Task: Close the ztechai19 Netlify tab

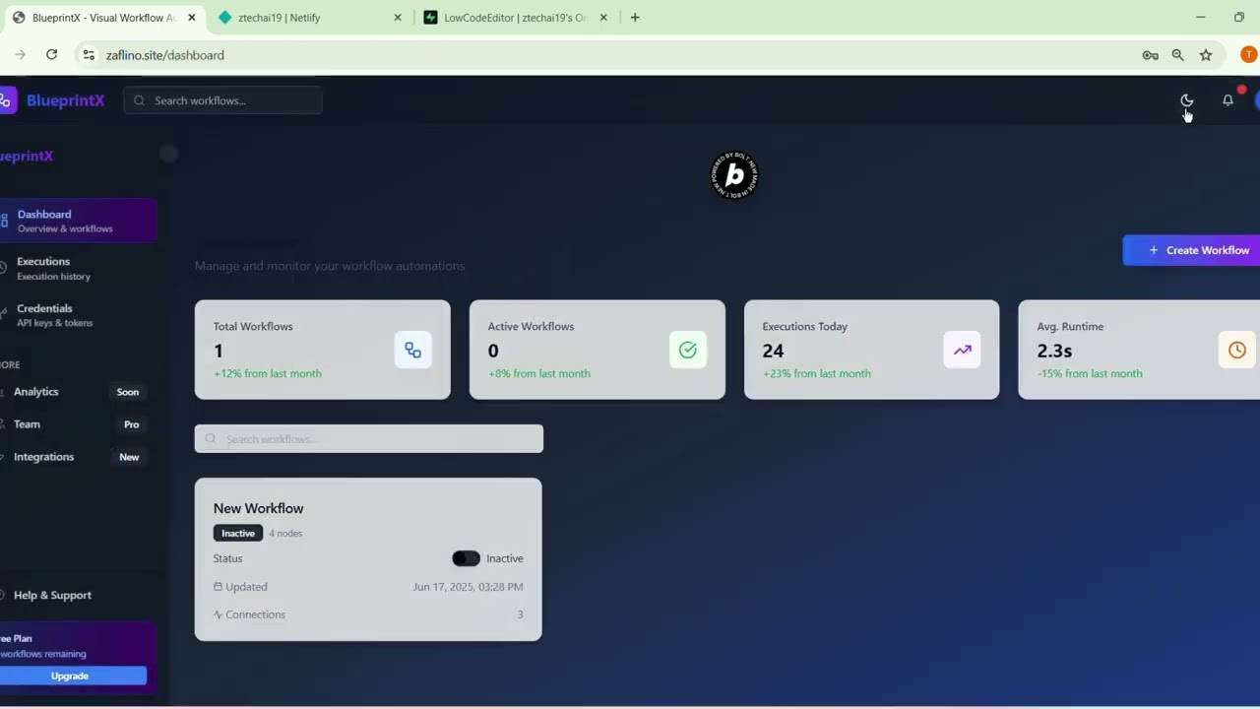Action: (398, 18)
